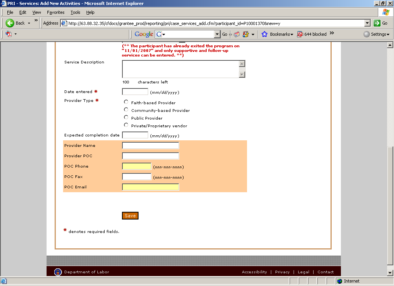Click the Internet zone globe icon
394x286 pixels.
click(x=340, y=281)
